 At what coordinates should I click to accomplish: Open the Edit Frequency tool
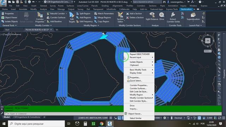[x=84, y=22]
